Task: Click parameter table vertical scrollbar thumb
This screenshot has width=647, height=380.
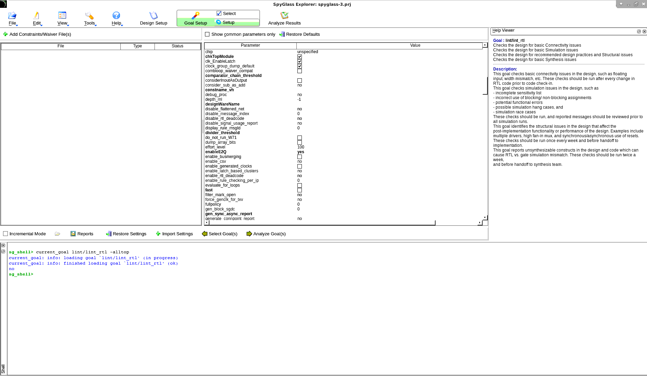Action: (485, 86)
